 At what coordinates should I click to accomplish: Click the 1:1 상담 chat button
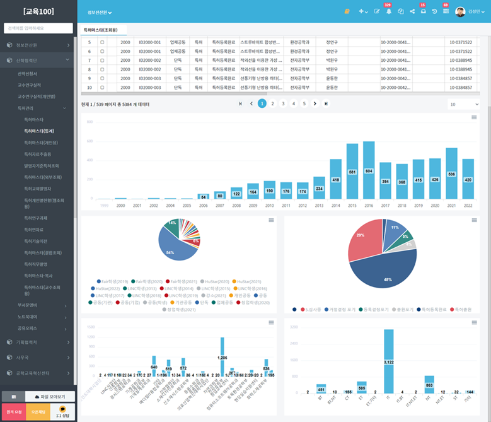(x=62, y=412)
